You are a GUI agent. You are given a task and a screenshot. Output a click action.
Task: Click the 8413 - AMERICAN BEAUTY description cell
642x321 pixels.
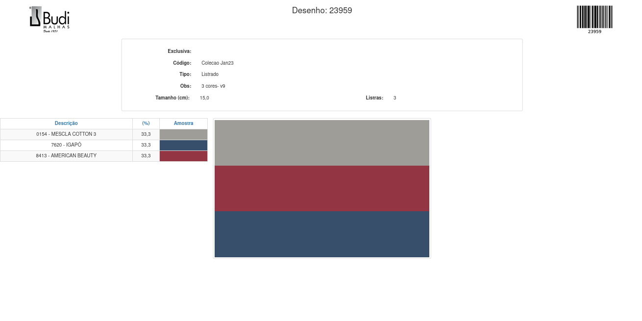pyautogui.click(x=66, y=156)
